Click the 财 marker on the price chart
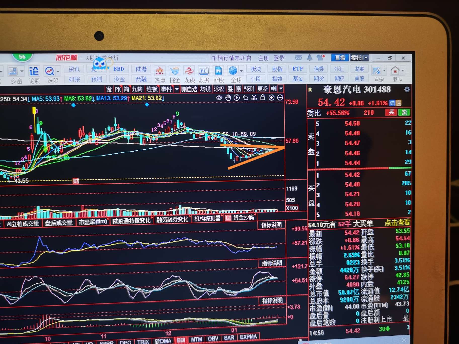Image resolution: width=459 pixels, height=344 pixels. tap(75, 181)
